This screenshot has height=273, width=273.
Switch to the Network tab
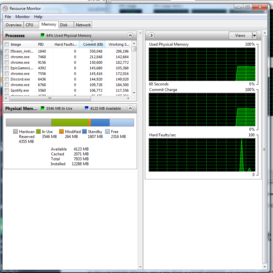pyautogui.click(x=83, y=25)
